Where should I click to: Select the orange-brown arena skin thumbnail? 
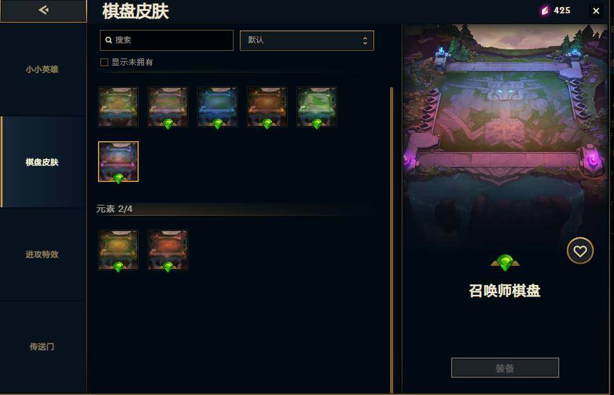267,107
